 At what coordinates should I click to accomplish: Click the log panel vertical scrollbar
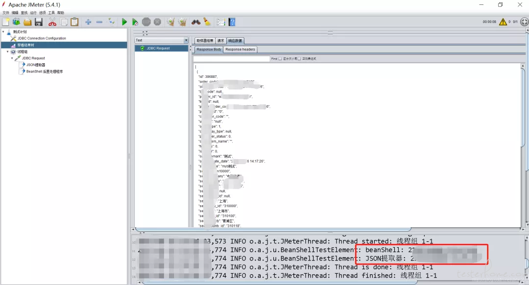tap(527, 264)
